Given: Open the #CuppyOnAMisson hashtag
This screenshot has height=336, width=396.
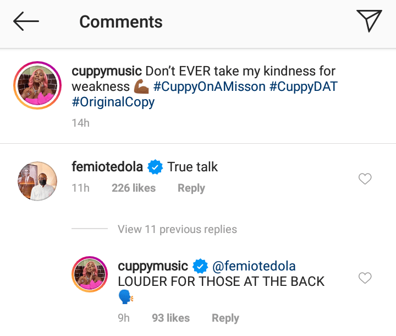Looking at the screenshot, I should pyautogui.click(x=211, y=86).
